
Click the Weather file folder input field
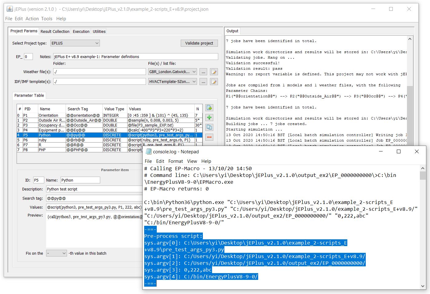(x=100, y=72)
